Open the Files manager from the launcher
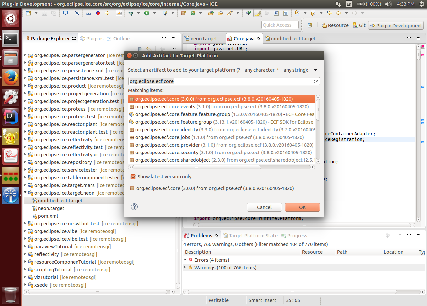 tap(11, 58)
